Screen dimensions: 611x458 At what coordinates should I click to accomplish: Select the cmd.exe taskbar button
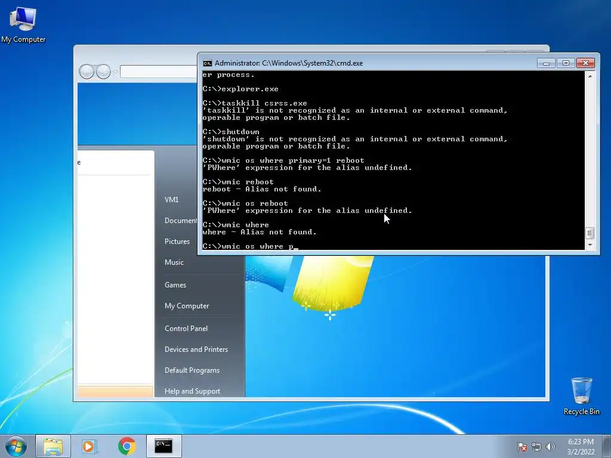pyautogui.click(x=163, y=446)
